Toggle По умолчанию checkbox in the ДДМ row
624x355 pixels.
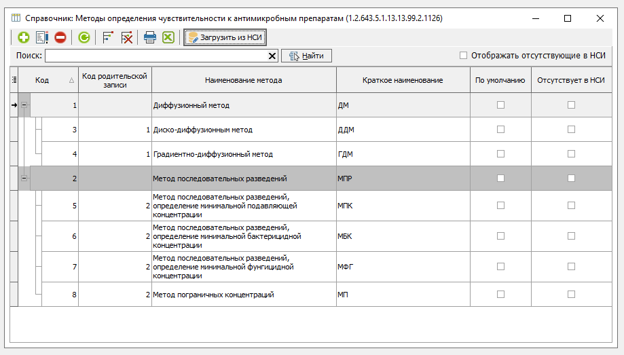click(x=500, y=130)
